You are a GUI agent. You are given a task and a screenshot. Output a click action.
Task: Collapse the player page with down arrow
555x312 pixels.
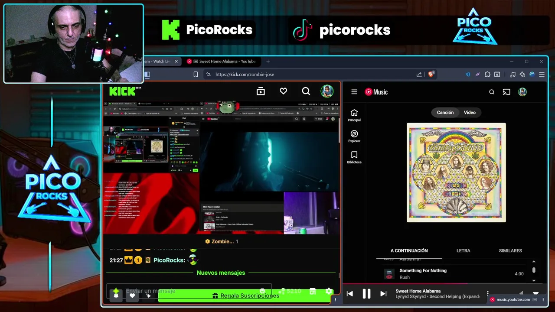tap(535, 293)
